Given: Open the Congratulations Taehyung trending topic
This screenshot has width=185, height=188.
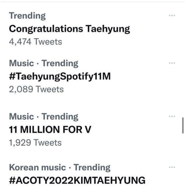Looking at the screenshot, I should [x=69, y=29].
